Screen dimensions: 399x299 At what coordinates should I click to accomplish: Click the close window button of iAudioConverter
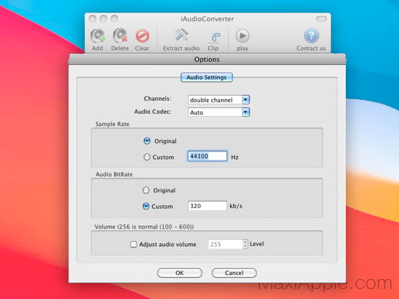coord(92,19)
